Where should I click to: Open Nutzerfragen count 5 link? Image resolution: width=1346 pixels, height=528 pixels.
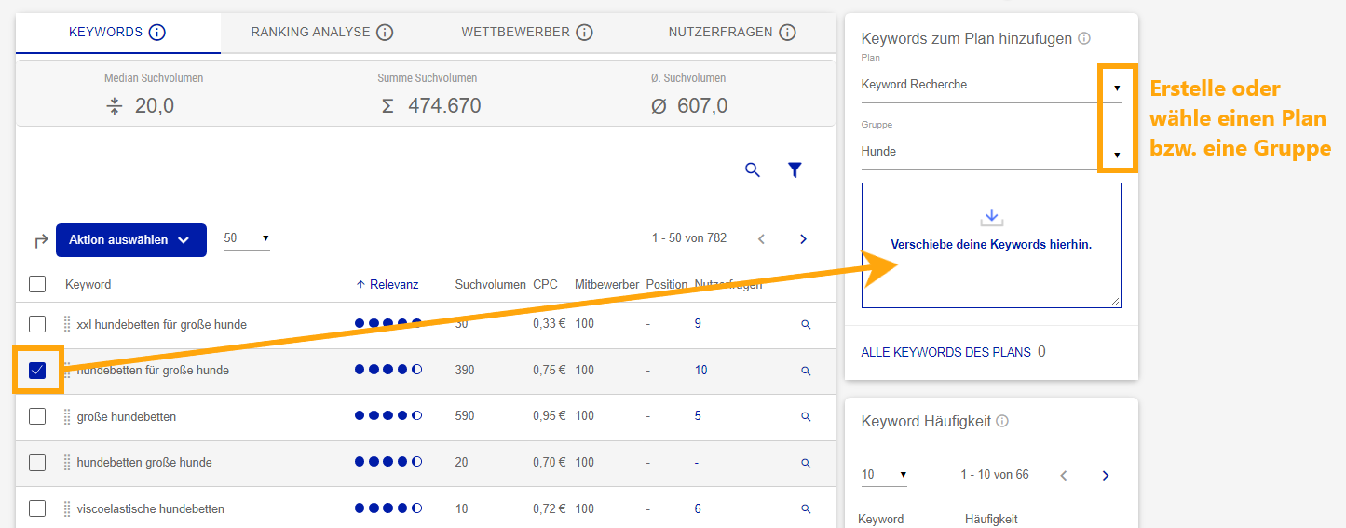click(x=698, y=416)
